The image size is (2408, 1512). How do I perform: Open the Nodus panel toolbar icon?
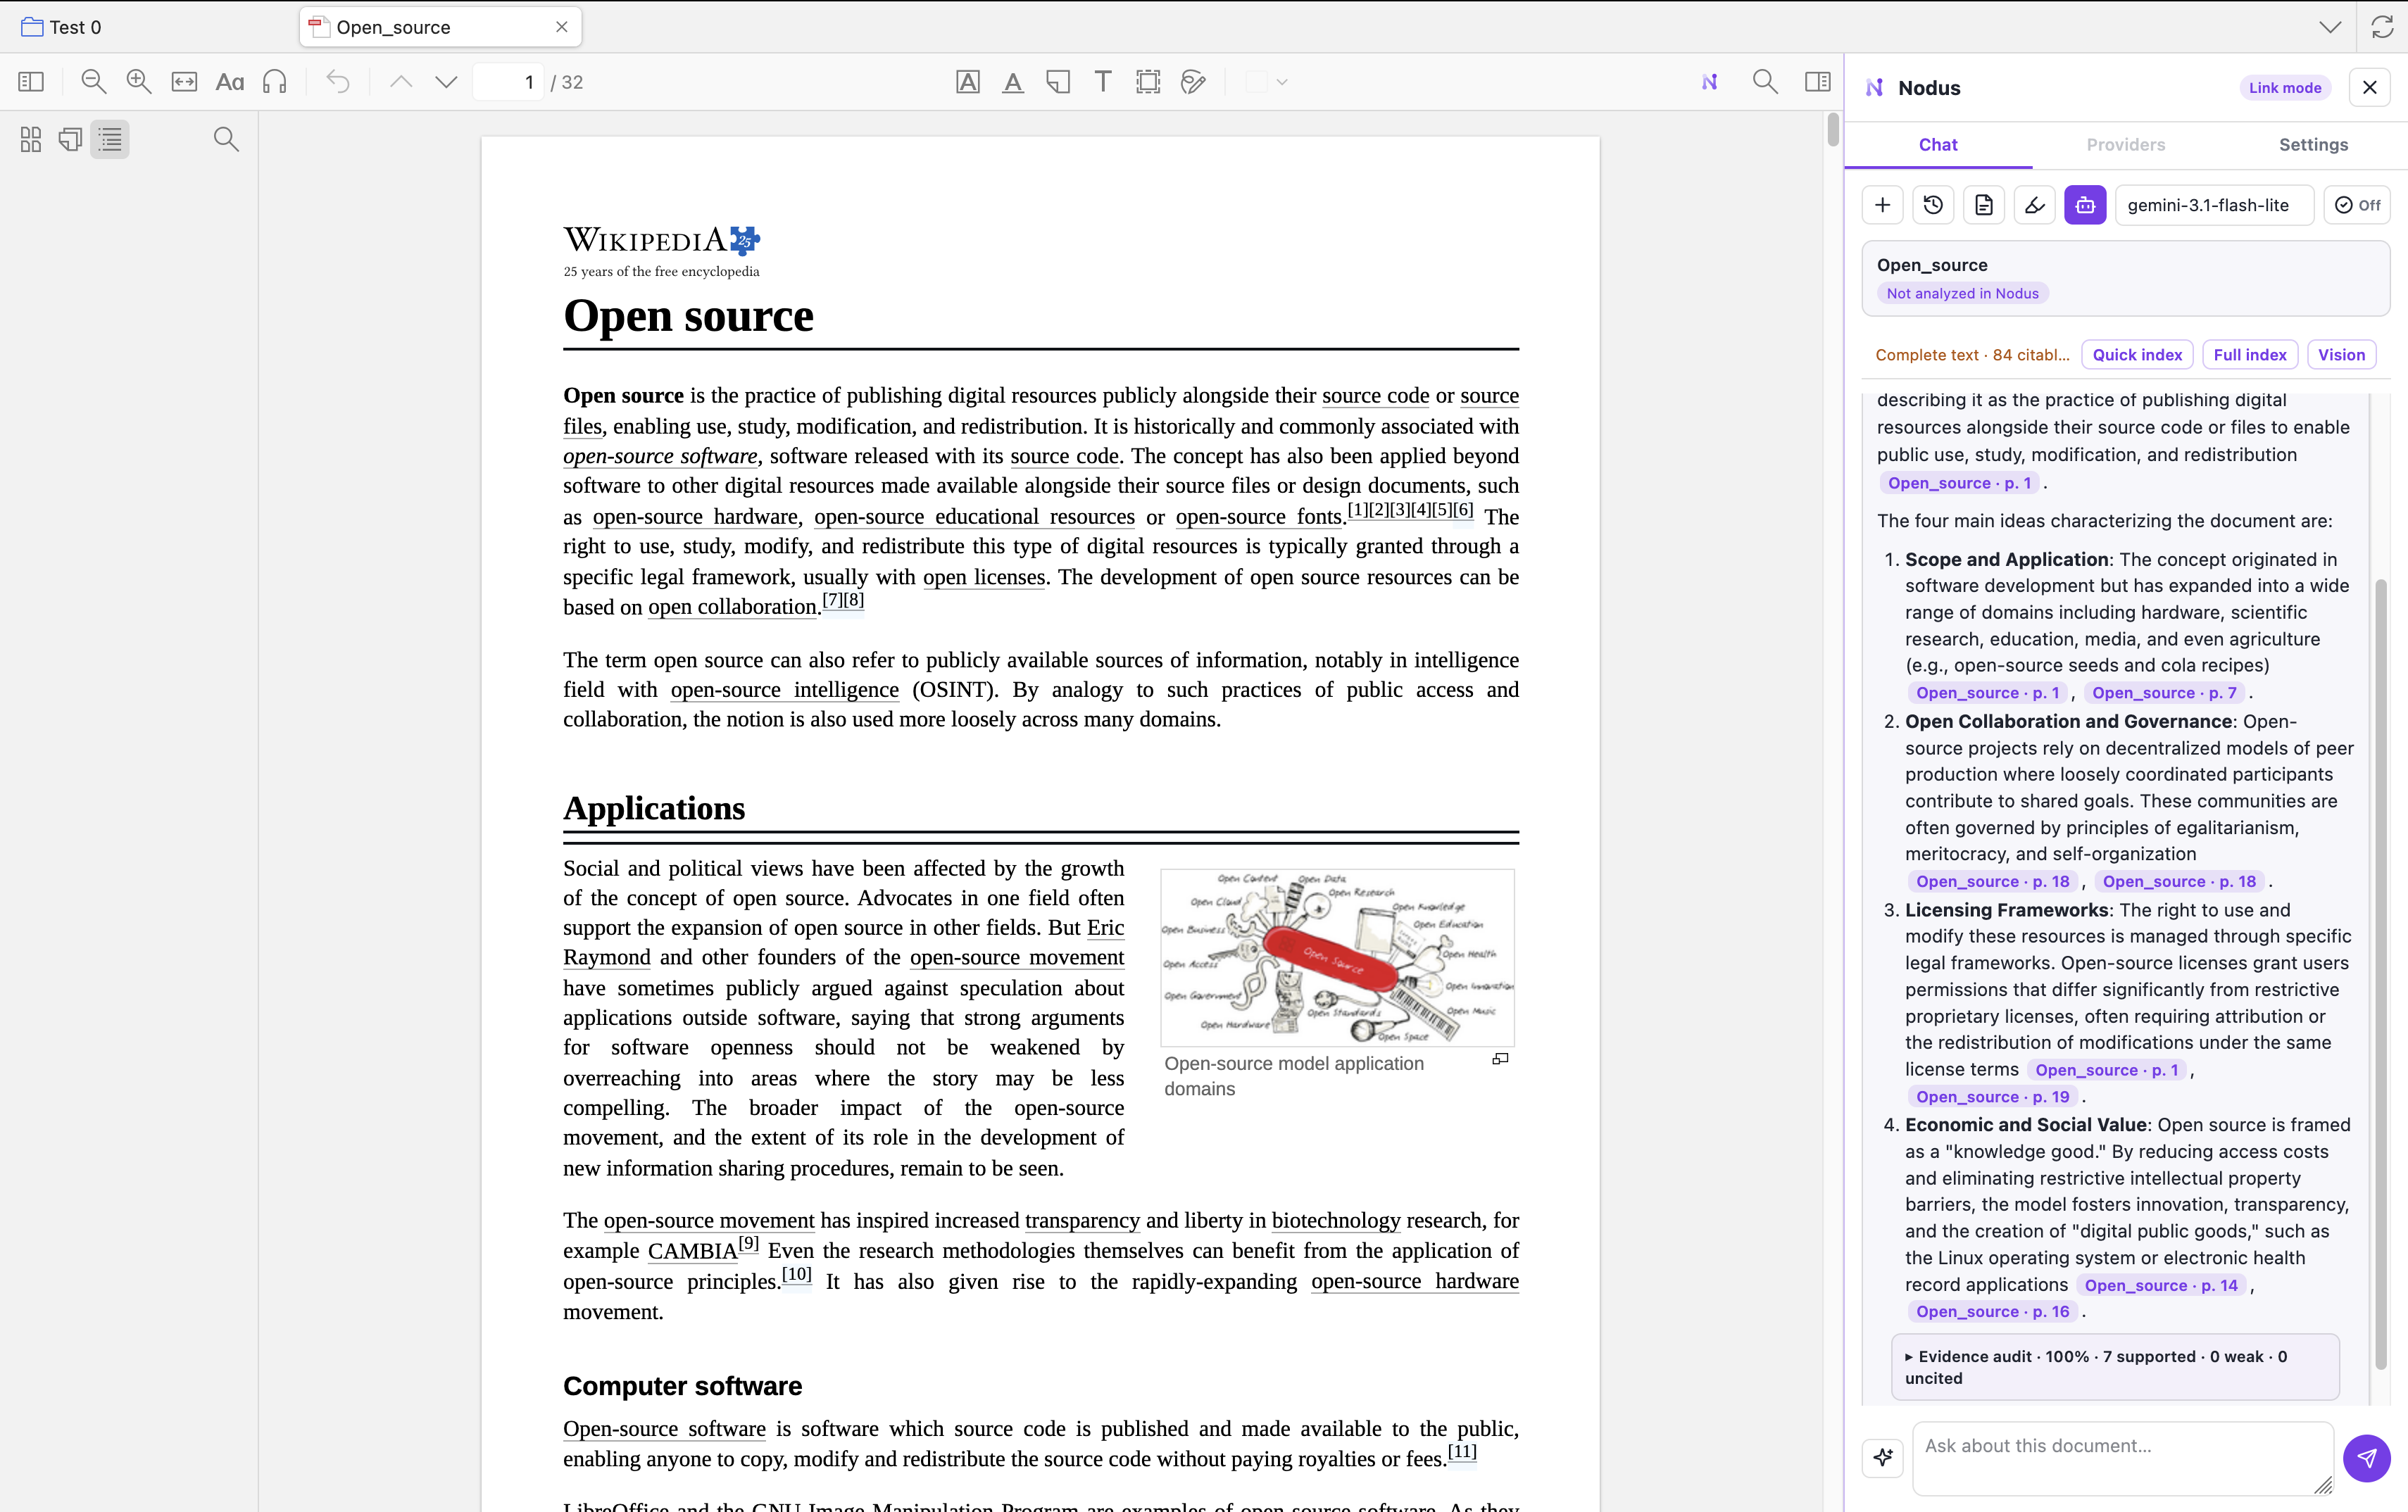[x=1710, y=82]
